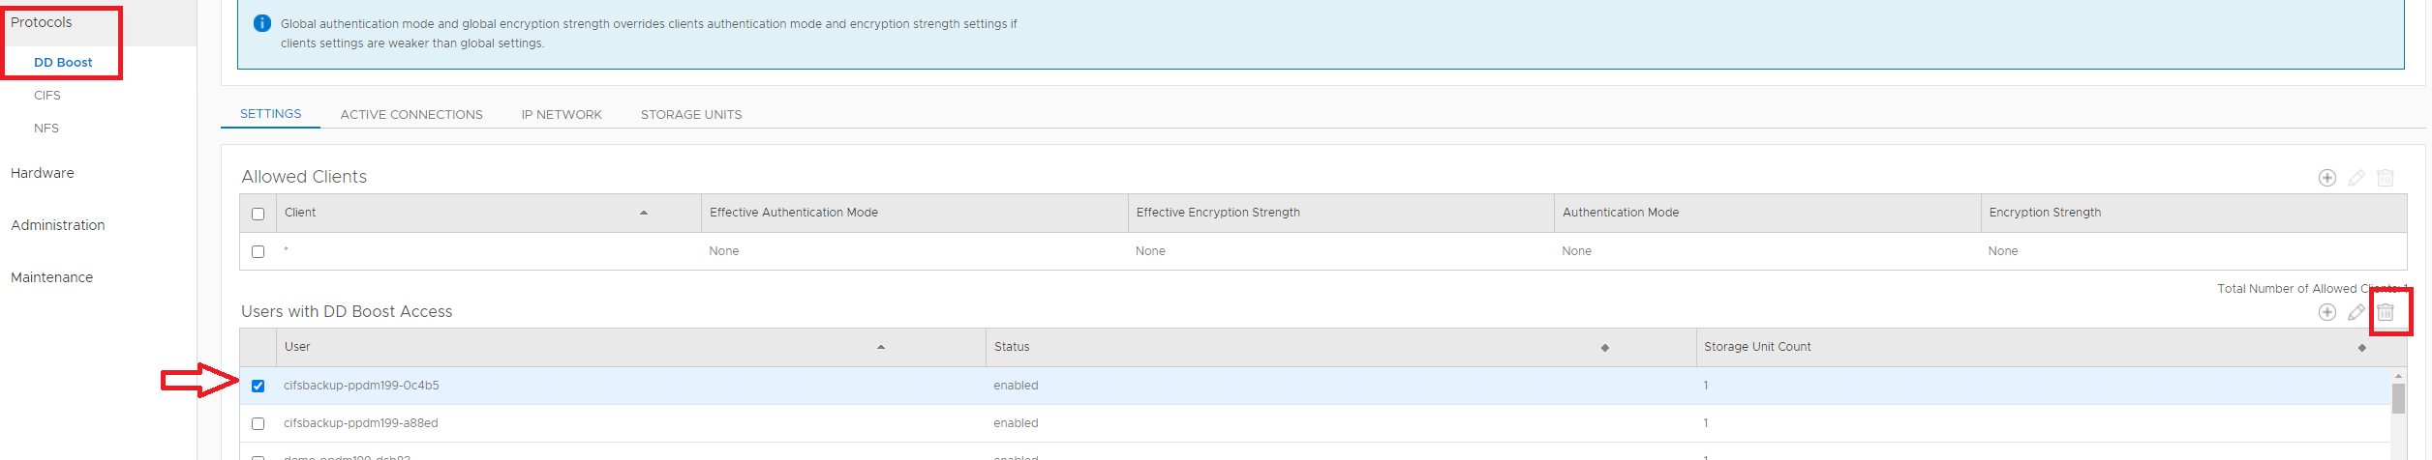Expand the Hardware section in sidebar
The width and height of the screenshot is (2432, 460).
coord(43,173)
